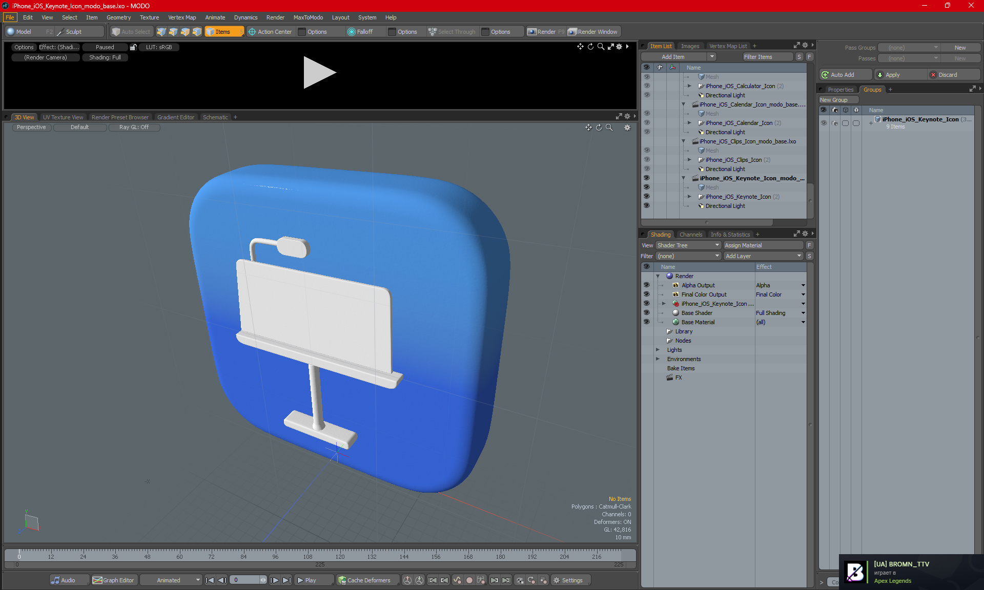Viewport: 984px width, 590px height.
Task: Start the paused preview render play button
Action: [x=319, y=72]
